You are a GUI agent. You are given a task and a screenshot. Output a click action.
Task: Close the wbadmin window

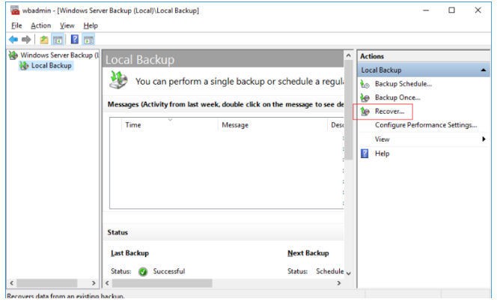[478, 10]
